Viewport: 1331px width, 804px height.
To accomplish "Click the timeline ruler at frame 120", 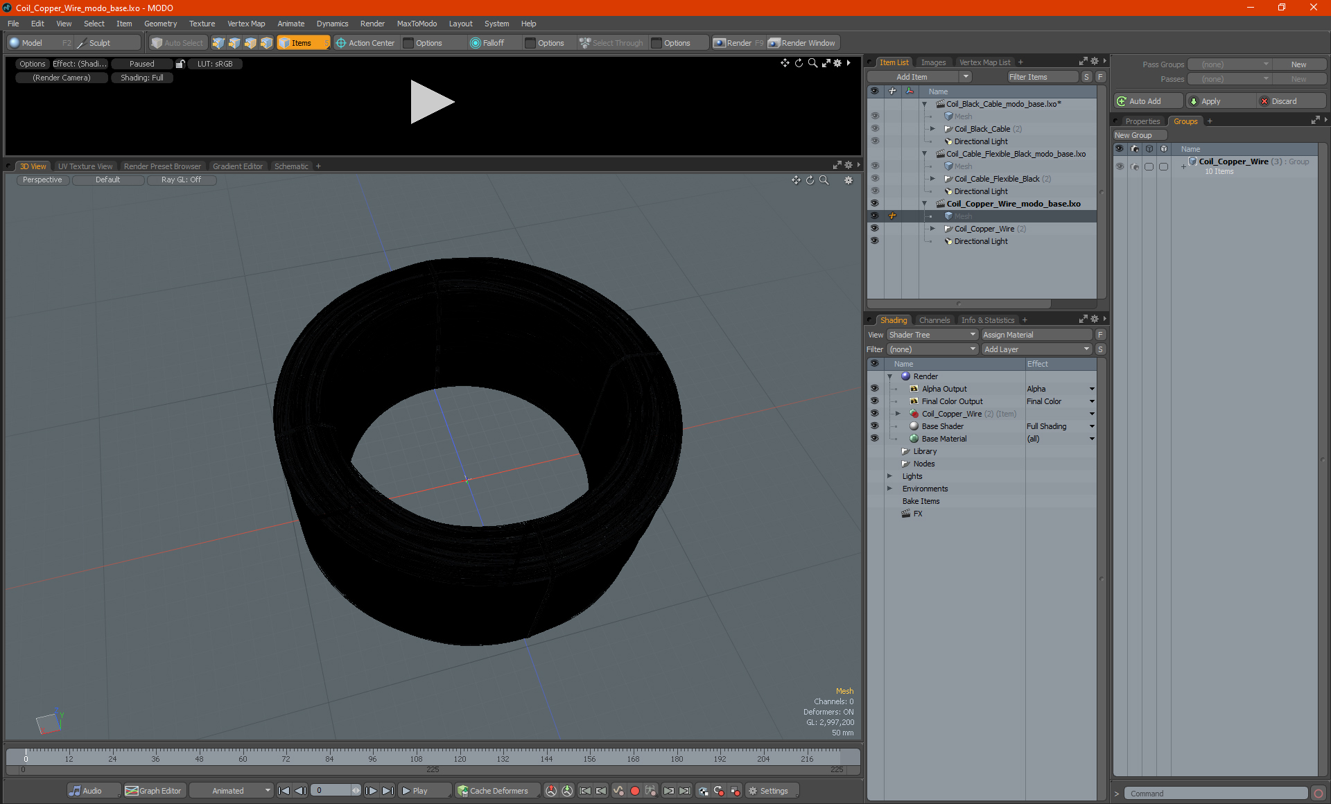I will tap(460, 755).
